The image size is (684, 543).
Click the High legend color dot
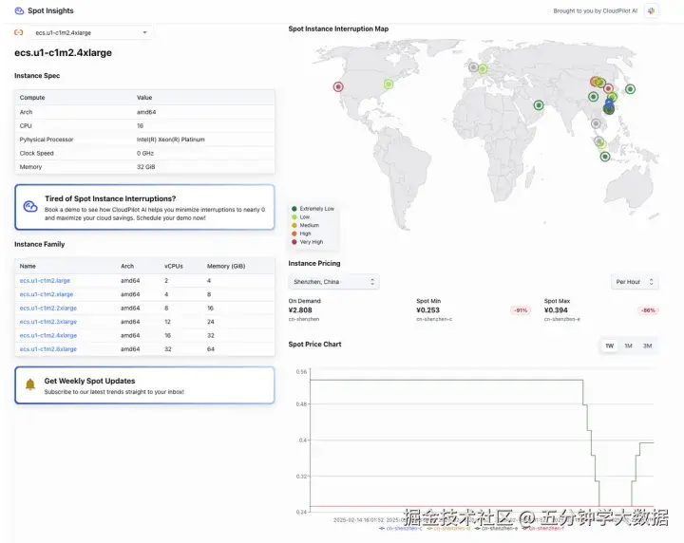click(x=294, y=234)
